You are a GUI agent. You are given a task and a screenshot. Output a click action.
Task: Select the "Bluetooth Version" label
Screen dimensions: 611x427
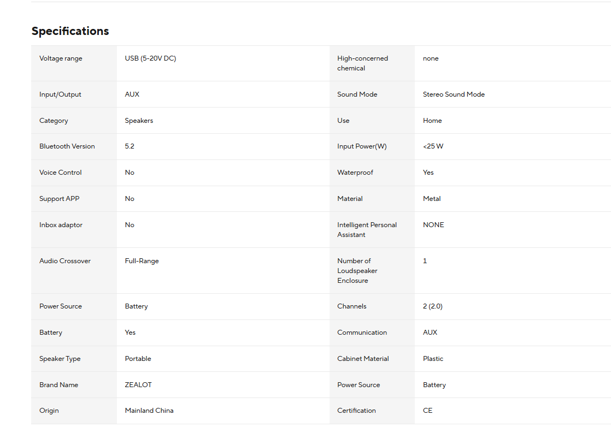67,146
